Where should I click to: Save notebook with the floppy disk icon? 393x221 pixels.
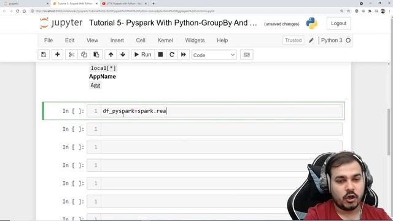coord(44,55)
